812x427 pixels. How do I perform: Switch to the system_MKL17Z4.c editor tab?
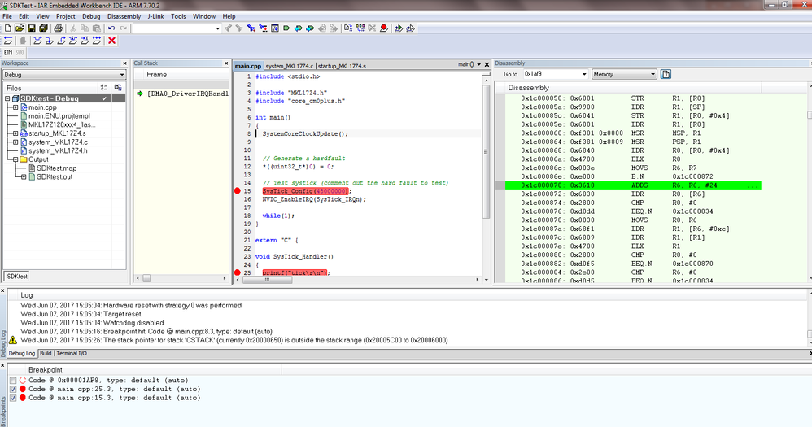[289, 65]
